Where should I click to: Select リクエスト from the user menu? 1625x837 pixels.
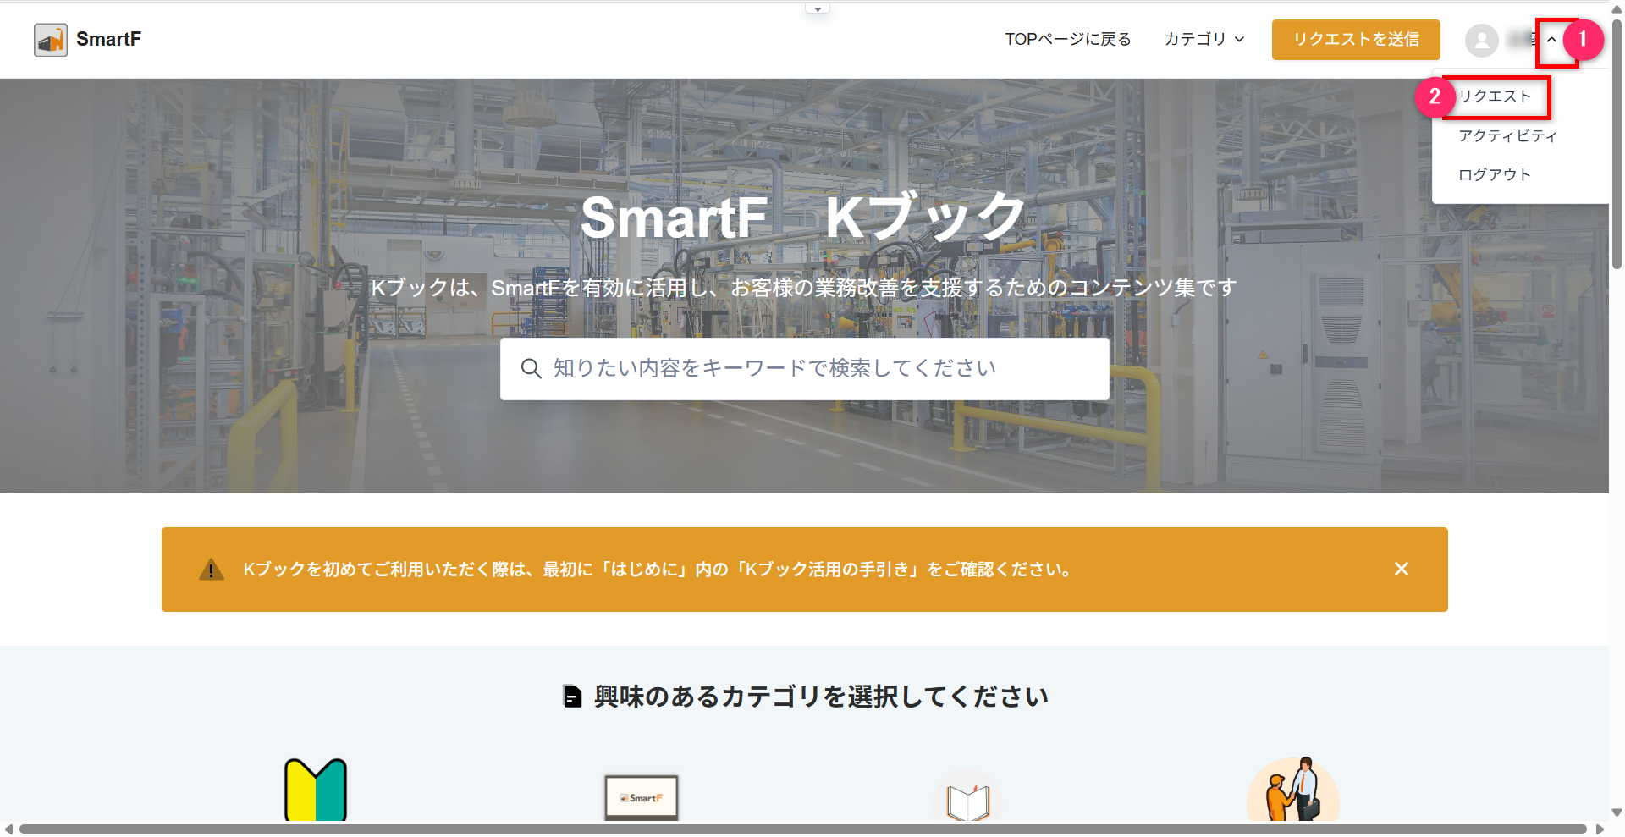coord(1495,96)
